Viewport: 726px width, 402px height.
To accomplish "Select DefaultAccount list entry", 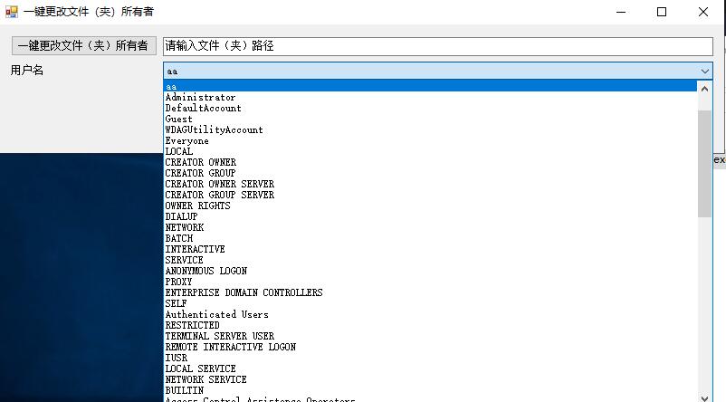I will pos(203,108).
